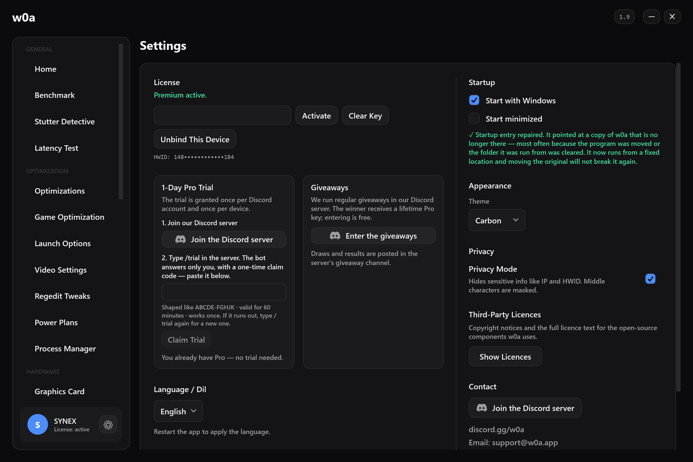This screenshot has width=693, height=462.
Task: Click the Email: support@w0a.app text
Action: 513,443
